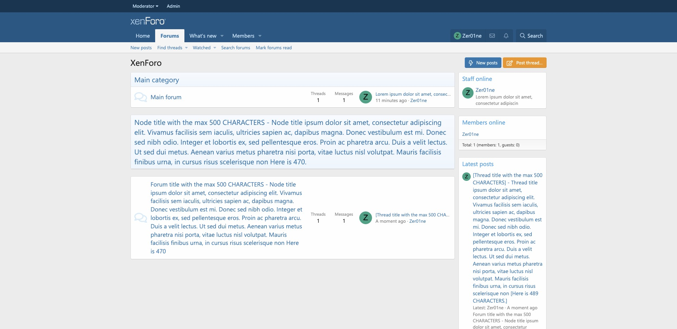Screen dimensions: 677x329
Task: Expand the Members dropdown arrow
Action: (260, 36)
